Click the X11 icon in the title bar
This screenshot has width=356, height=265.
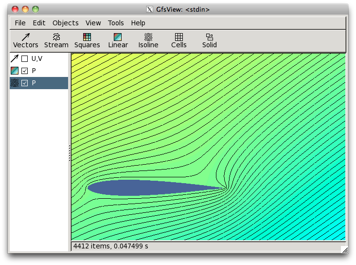click(149, 10)
